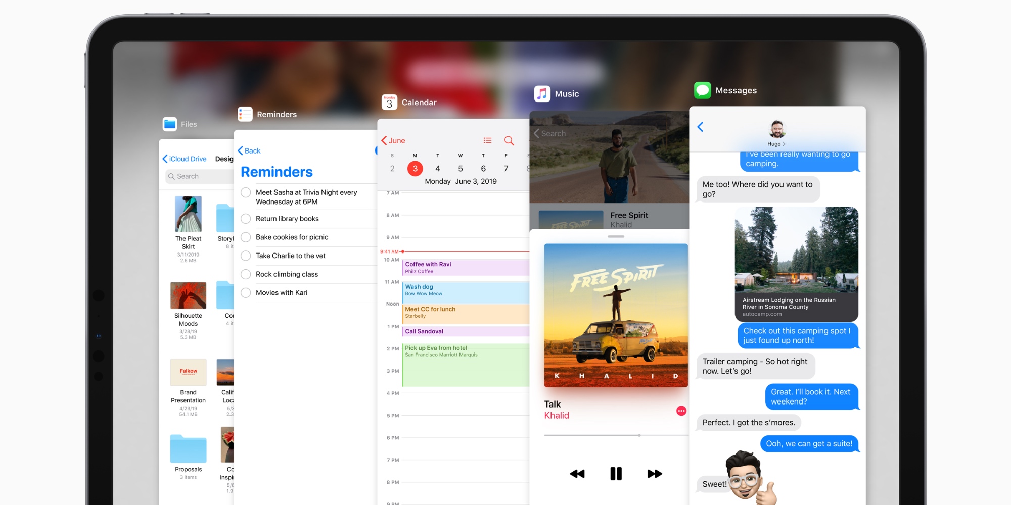Tap the back chevron in Messages
The image size is (1011, 505).
pos(701,127)
